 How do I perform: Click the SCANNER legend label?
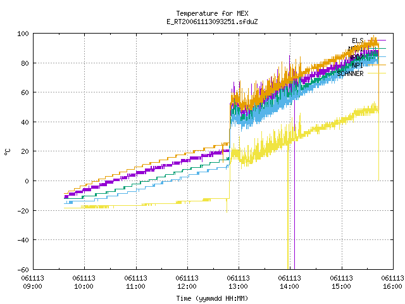[350, 73]
